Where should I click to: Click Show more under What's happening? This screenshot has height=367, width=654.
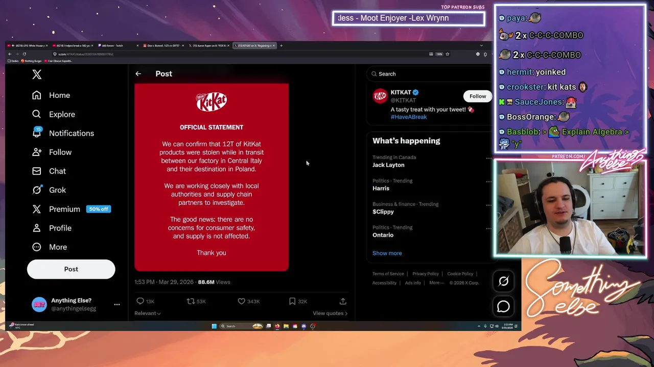[x=387, y=253]
